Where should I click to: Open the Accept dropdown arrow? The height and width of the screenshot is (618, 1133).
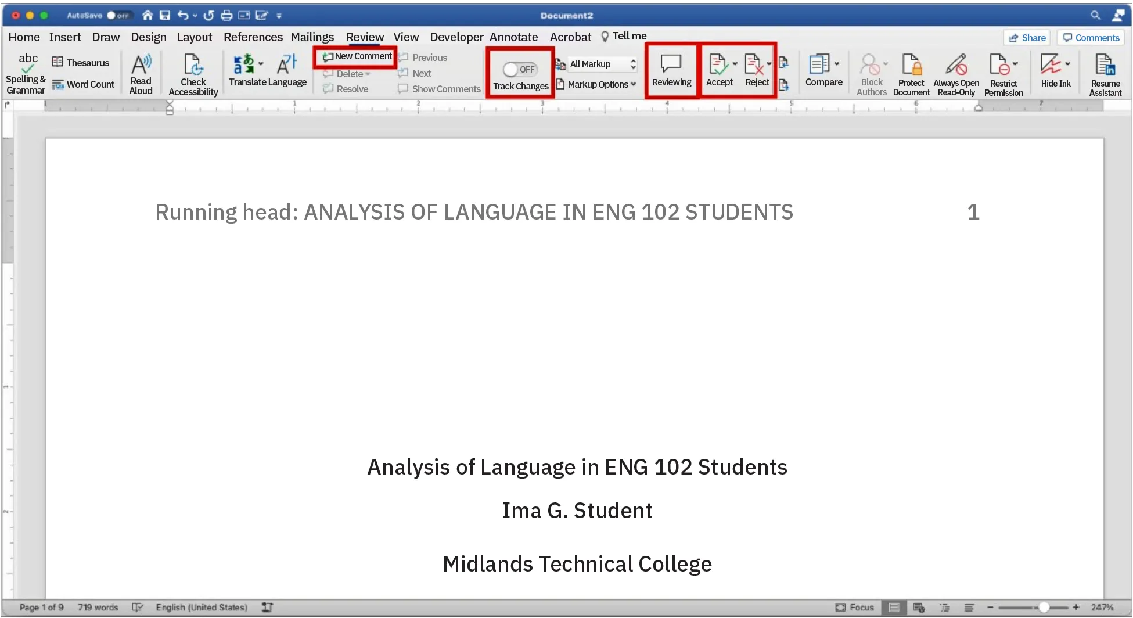(733, 64)
